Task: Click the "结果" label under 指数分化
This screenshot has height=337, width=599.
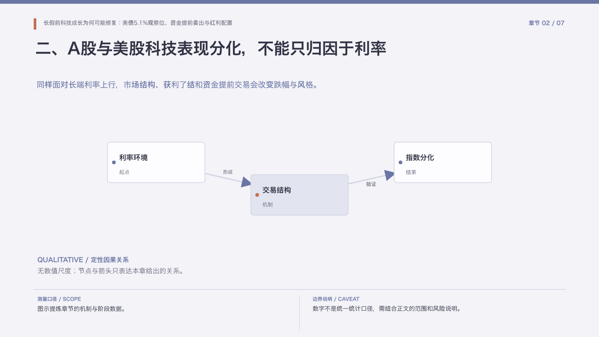Action: (x=411, y=172)
